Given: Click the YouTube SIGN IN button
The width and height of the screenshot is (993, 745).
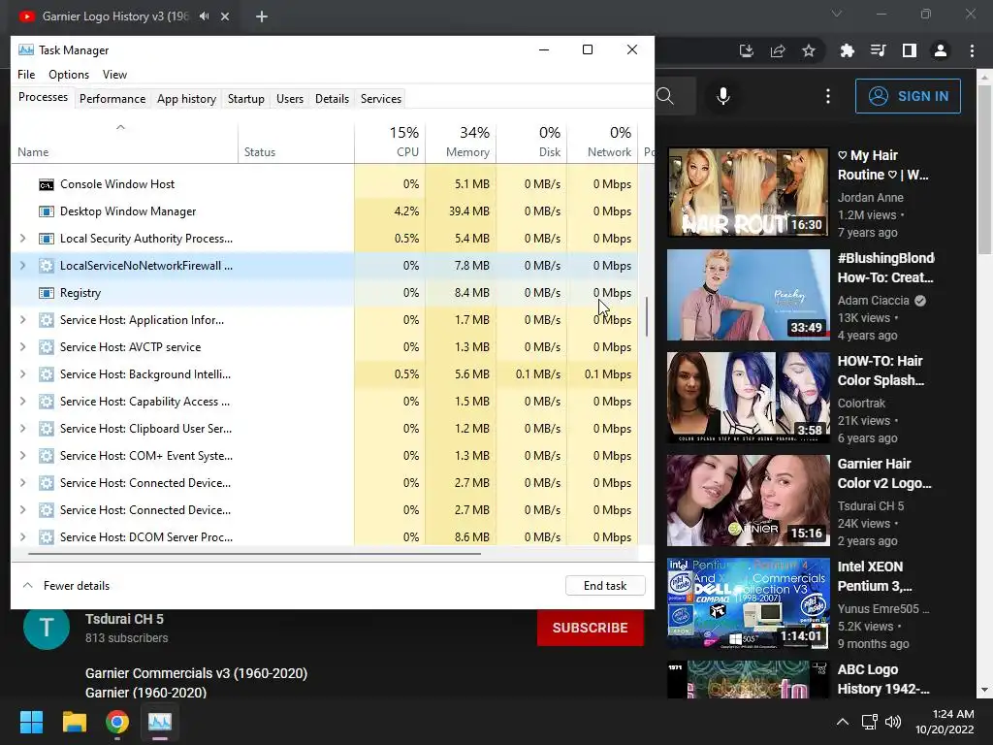Looking at the screenshot, I should [x=908, y=96].
